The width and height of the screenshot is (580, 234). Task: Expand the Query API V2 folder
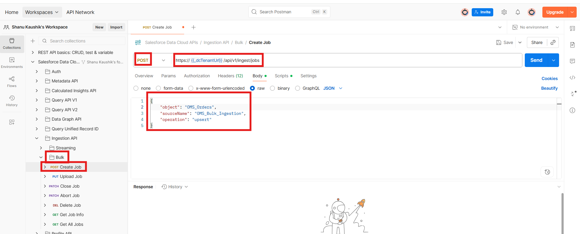click(37, 110)
